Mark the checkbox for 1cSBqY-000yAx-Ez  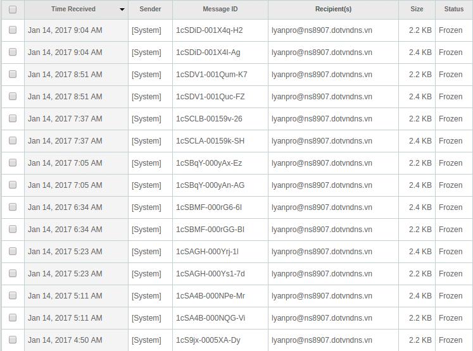13,163
